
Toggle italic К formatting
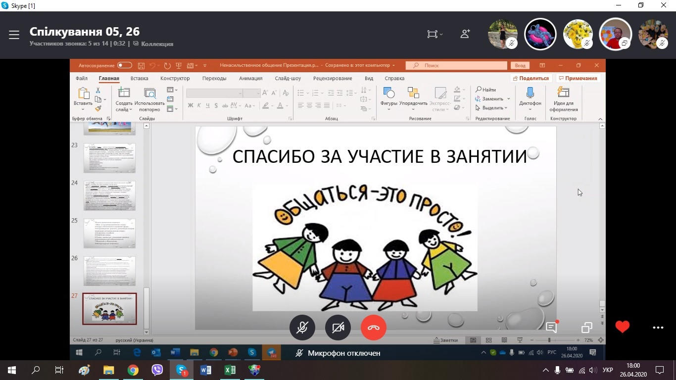pyautogui.click(x=199, y=105)
